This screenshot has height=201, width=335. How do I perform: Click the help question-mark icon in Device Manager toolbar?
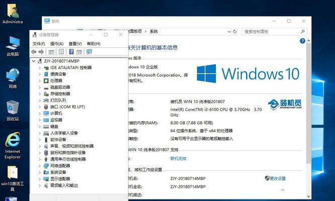(72, 52)
